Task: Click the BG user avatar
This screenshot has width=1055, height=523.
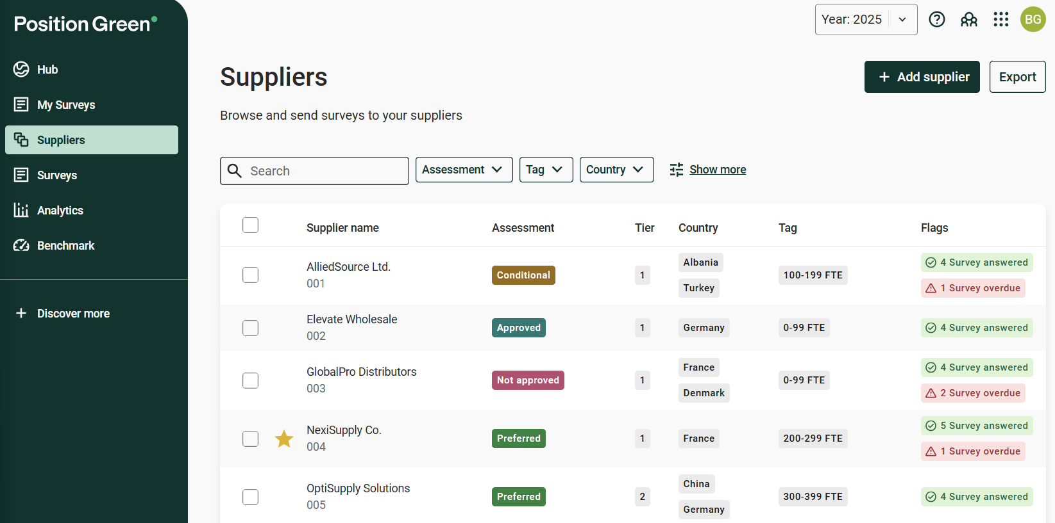Action: coord(1033,19)
